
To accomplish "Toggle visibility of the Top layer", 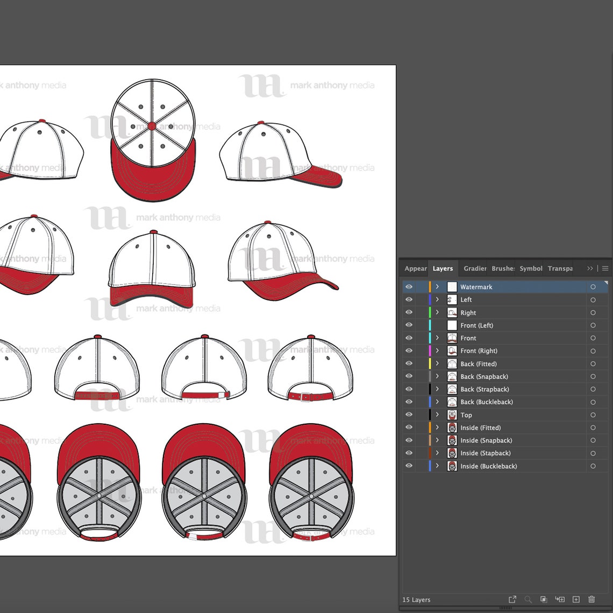I will pos(409,415).
